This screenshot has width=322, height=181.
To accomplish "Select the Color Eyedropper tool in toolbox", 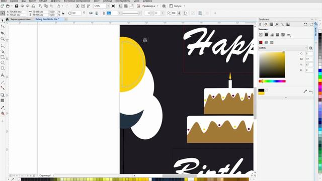I will pos(3,108).
